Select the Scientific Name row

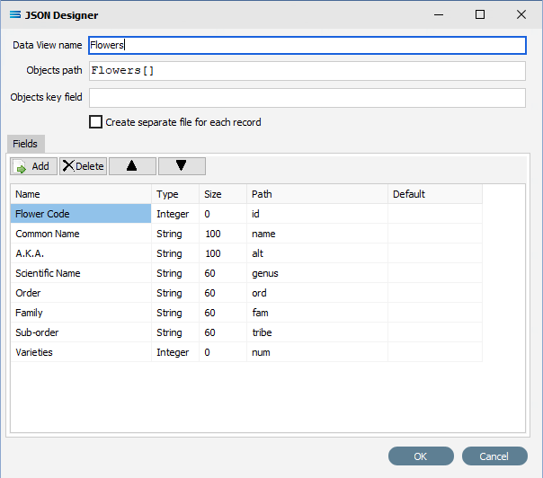pos(246,273)
